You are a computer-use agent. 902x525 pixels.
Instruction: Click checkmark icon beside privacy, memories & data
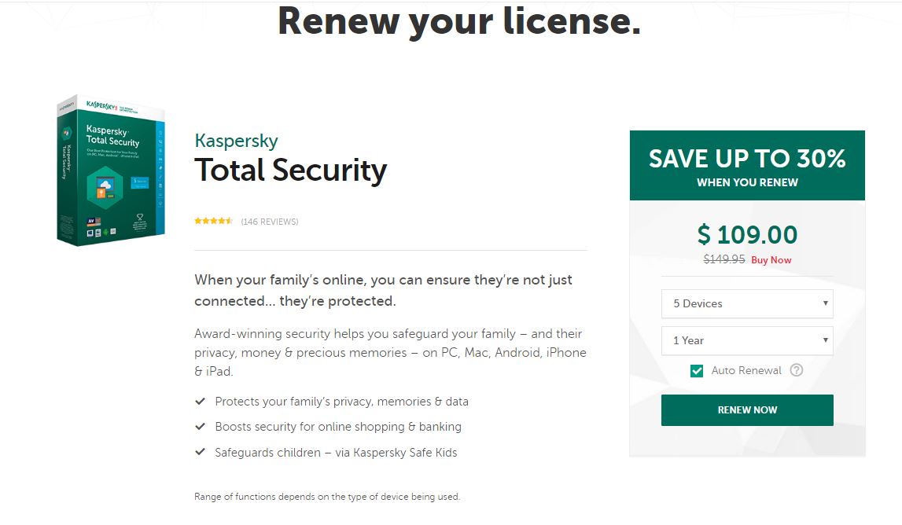click(201, 402)
